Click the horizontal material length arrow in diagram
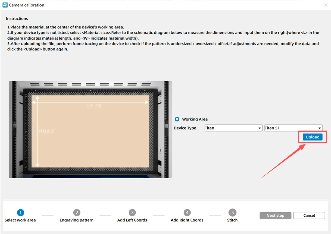 point(90,102)
